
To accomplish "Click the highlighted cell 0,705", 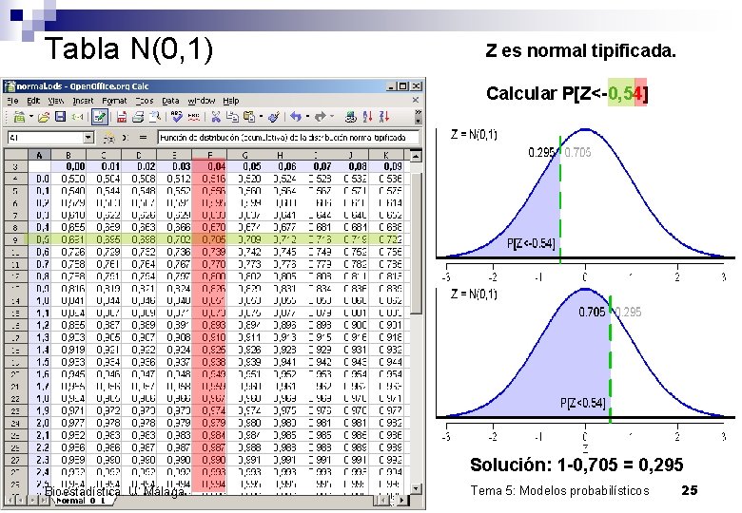I will 209,239.
